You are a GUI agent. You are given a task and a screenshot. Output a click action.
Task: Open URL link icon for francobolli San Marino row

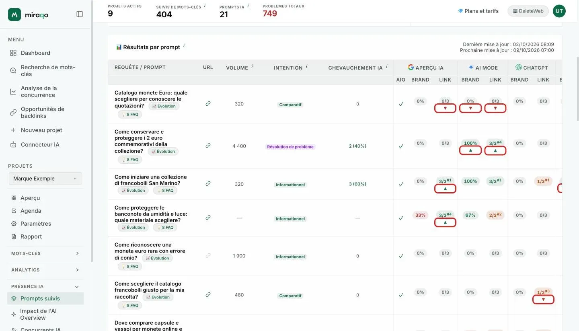pyautogui.click(x=208, y=184)
